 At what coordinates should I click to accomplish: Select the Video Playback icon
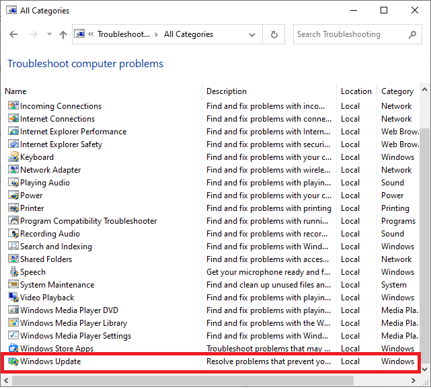[x=13, y=298]
